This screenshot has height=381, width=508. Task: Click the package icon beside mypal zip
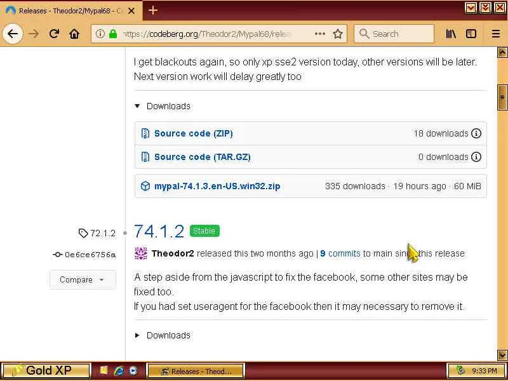[x=145, y=186]
